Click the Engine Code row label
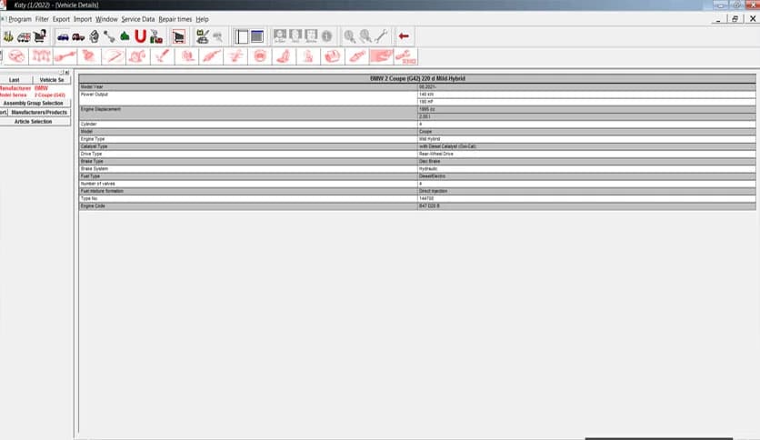Viewport: 760px width, 440px height. [93, 206]
